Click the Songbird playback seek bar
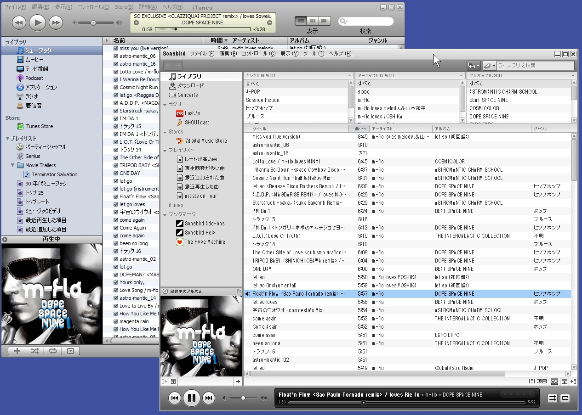 [406, 403]
